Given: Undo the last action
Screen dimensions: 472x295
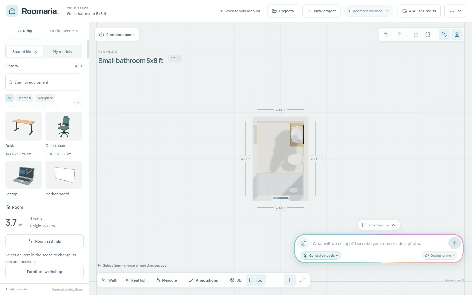Looking at the screenshot, I should pos(386,34).
